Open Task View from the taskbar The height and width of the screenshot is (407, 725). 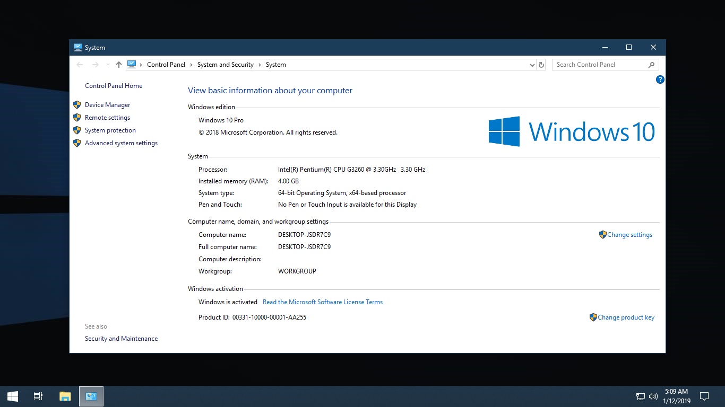[38, 396]
